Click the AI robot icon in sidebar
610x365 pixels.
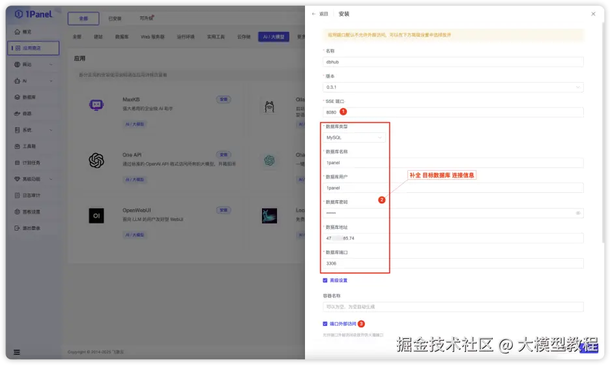coord(17,81)
